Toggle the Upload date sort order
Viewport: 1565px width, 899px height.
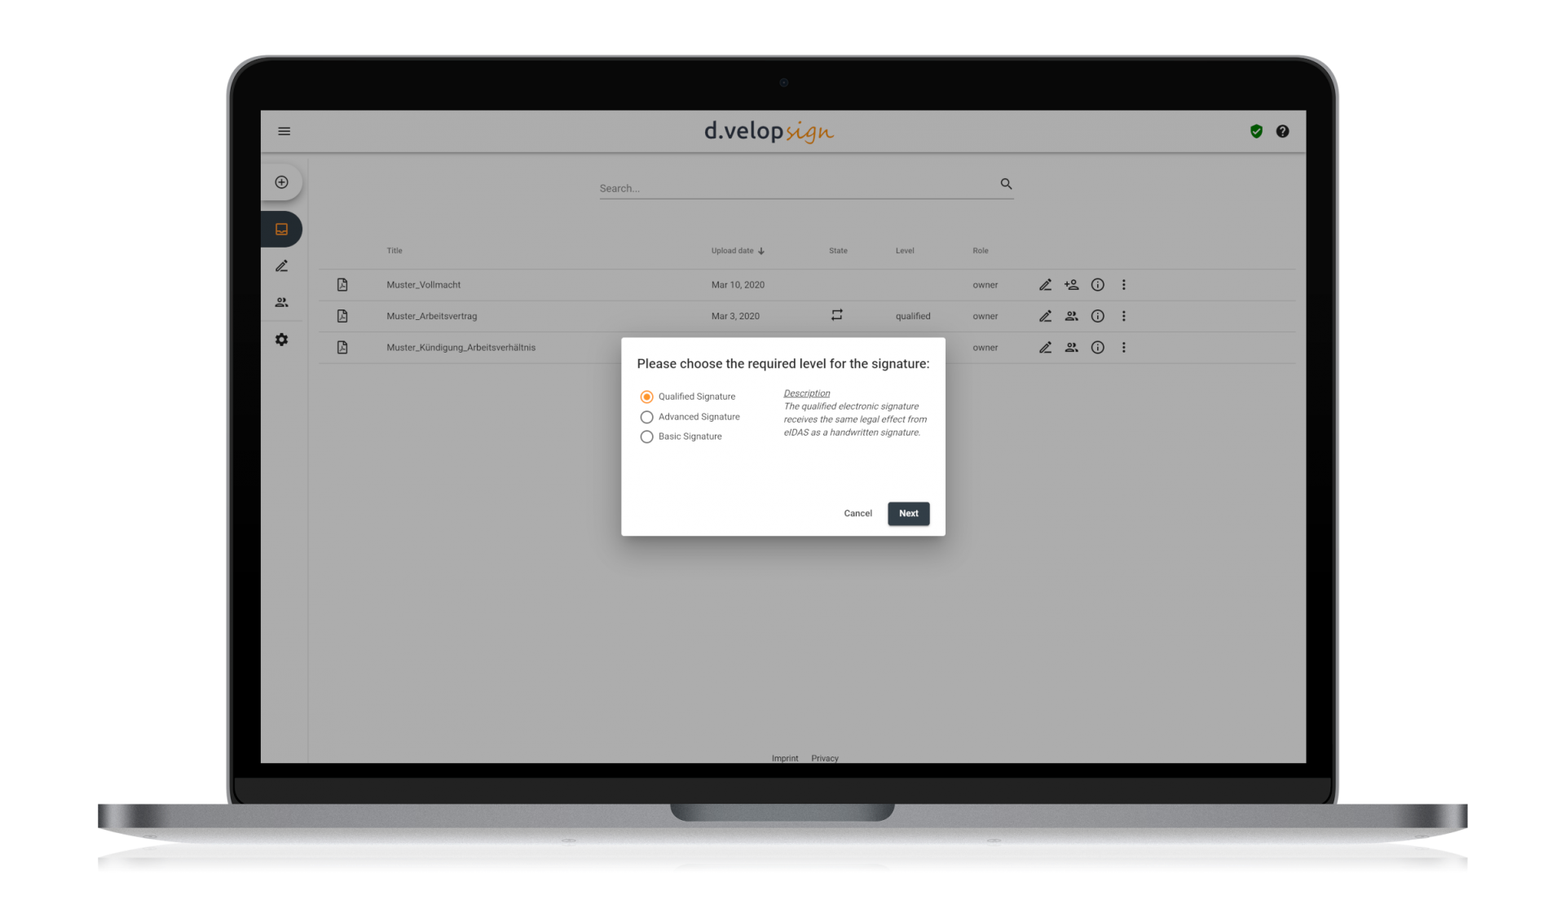[x=738, y=251]
